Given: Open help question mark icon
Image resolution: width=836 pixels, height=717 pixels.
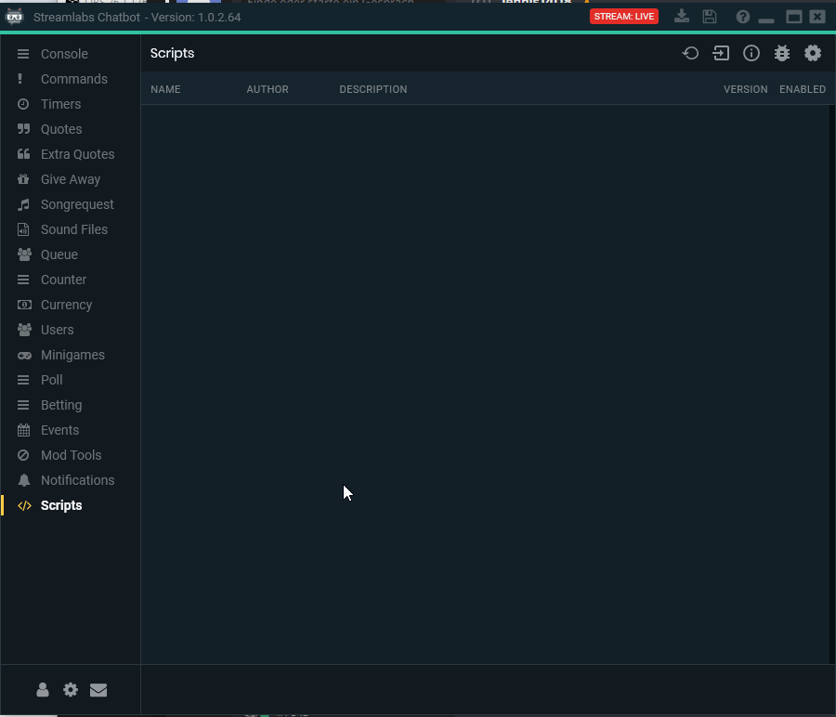Looking at the screenshot, I should pos(742,17).
